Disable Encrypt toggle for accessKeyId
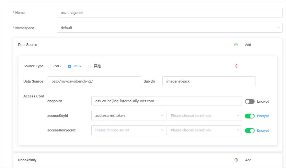The width and height of the screenshot is (286, 168). 250,116
